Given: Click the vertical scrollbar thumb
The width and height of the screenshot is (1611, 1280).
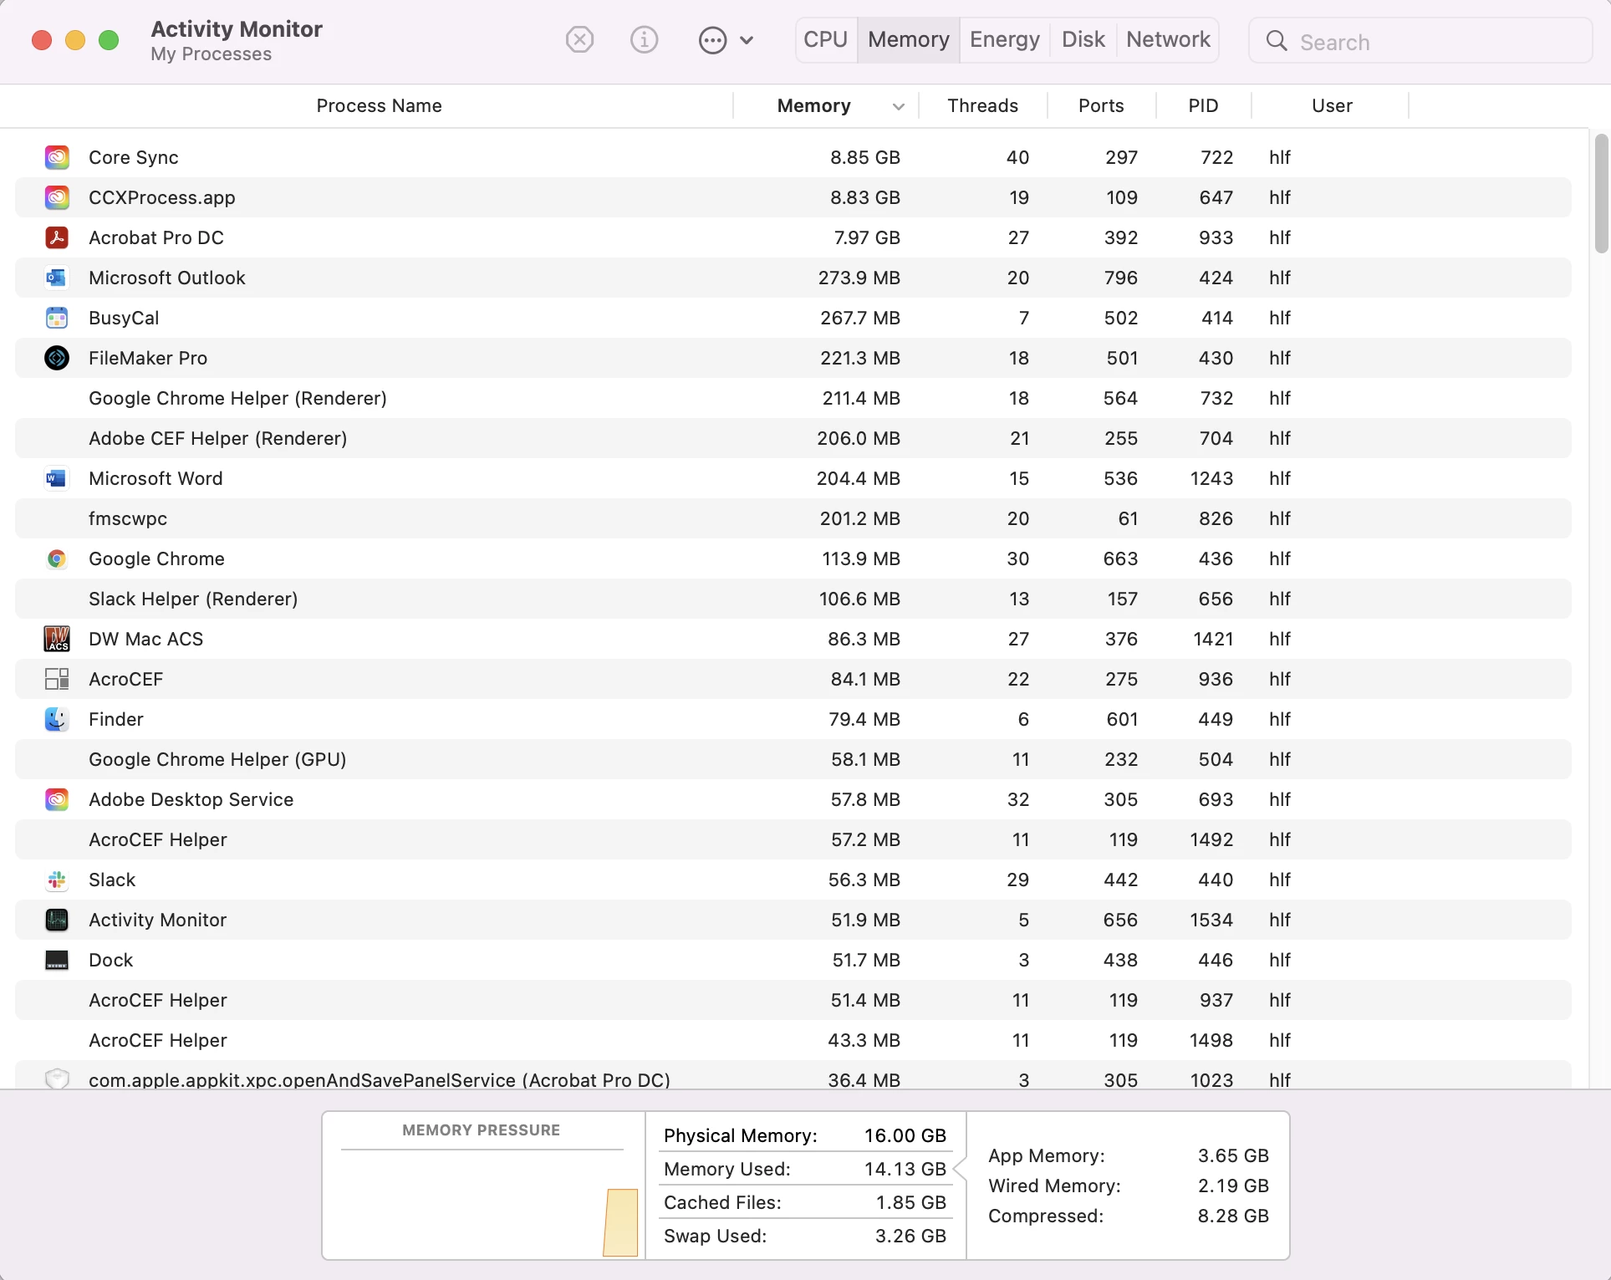Looking at the screenshot, I should [x=1600, y=194].
